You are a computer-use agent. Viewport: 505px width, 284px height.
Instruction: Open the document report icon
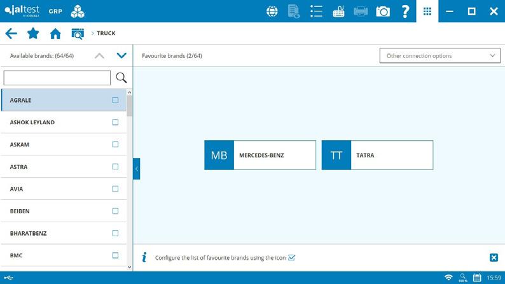tap(294, 11)
